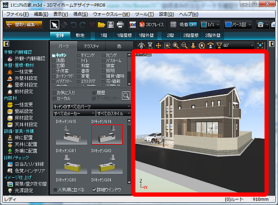Screen dimensions: 278x205
Task: Print using the printer toolbar icon
Action: (x=120, y=25)
